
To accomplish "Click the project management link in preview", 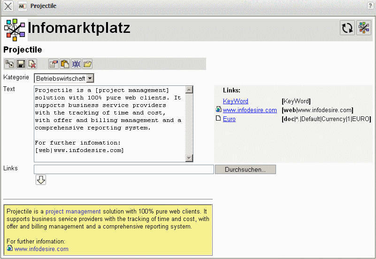I will pyautogui.click(x=73, y=212).
